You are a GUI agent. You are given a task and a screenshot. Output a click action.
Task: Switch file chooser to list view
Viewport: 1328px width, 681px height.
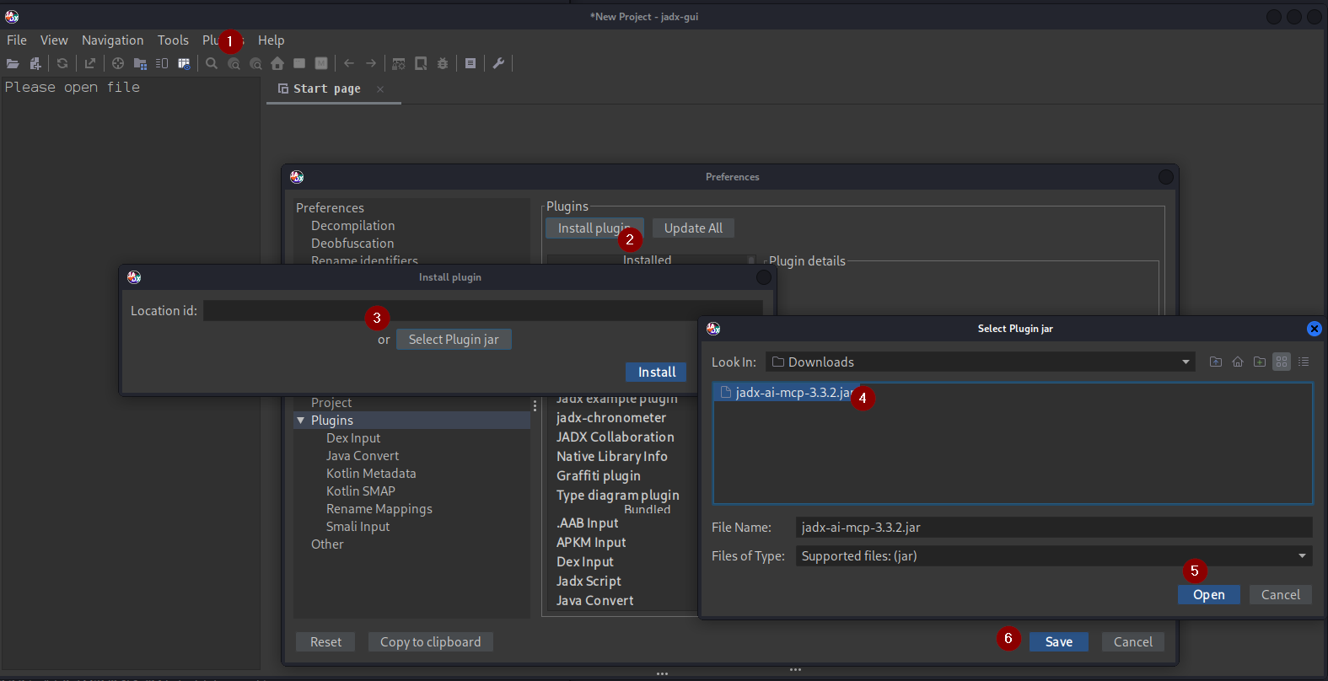[1282, 362]
